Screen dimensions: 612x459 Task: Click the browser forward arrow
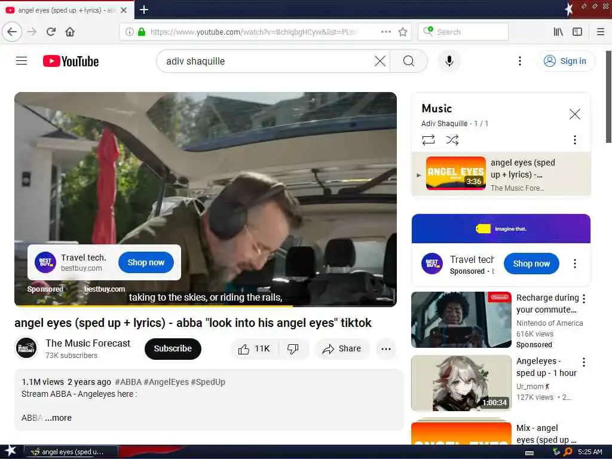pos(32,32)
